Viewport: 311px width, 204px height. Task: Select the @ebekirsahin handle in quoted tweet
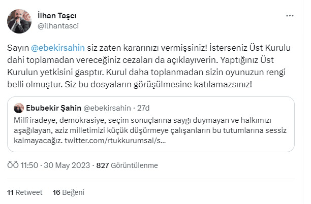[107, 108]
